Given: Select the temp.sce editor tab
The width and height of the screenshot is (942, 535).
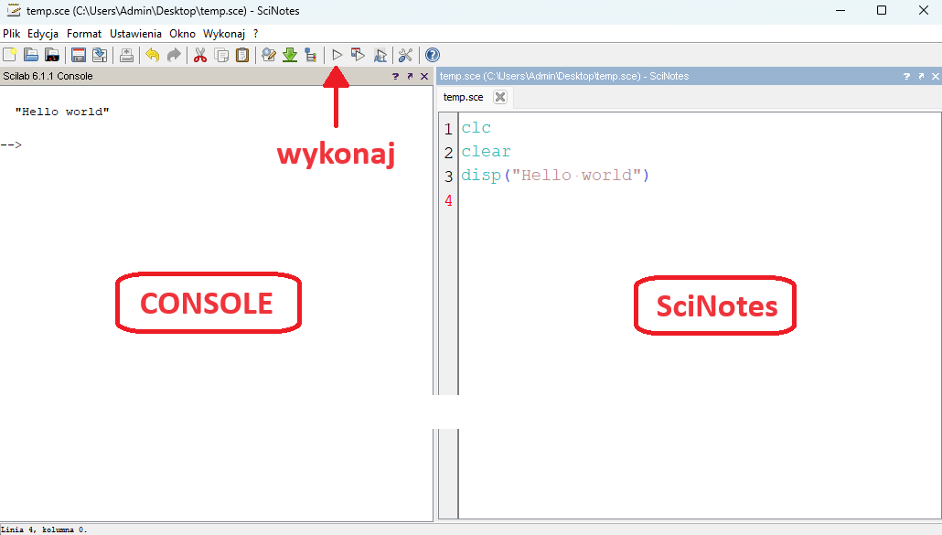Looking at the screenshot, I should [x=463, y=97].
